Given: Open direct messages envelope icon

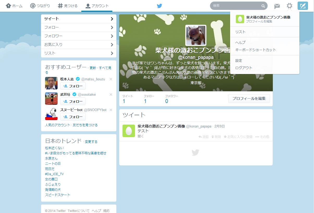Looking at the screenshot, I should tap(277, 6).
